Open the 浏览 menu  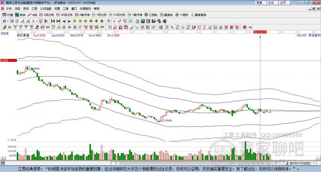[x=18, y=8]
